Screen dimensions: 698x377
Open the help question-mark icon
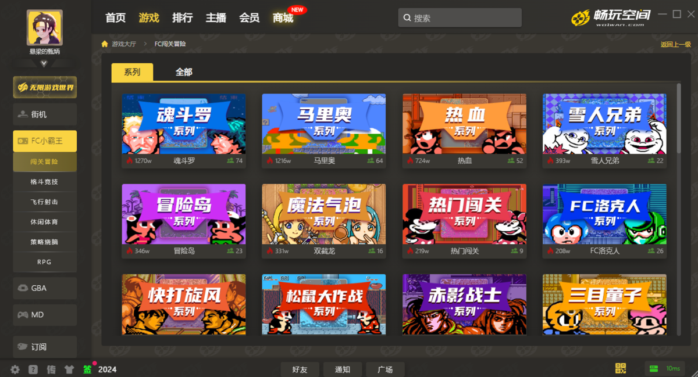(33, 369)
